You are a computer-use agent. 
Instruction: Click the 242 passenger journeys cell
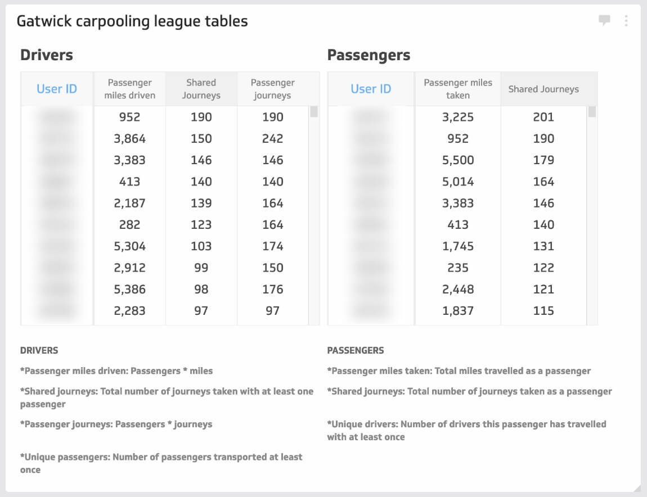(x=273, y=138)
